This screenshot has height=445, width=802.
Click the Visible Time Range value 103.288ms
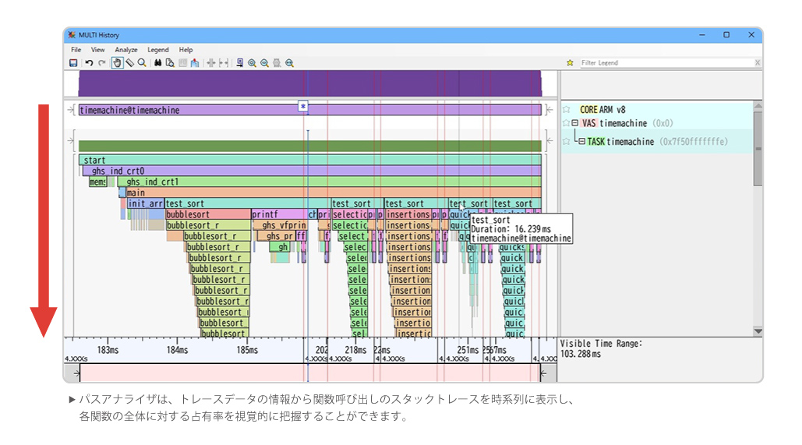(581, 354)
